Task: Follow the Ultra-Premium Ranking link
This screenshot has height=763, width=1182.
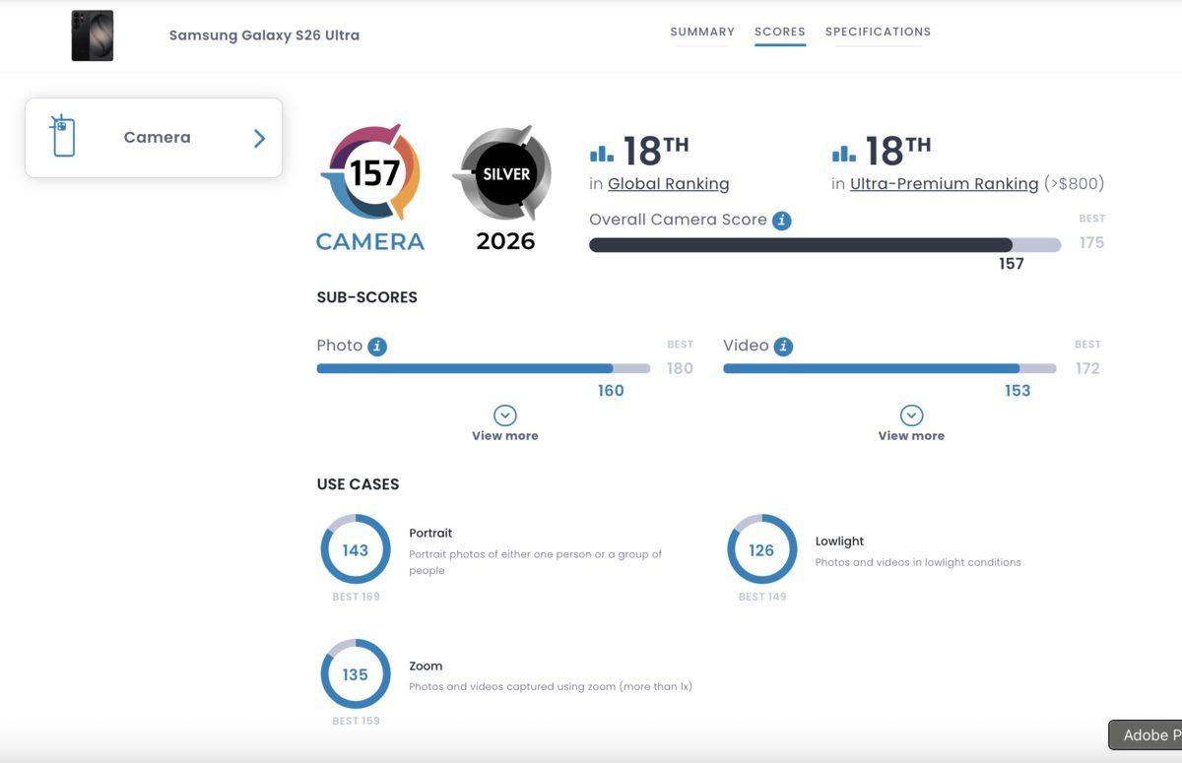Action: coord(944,184)
